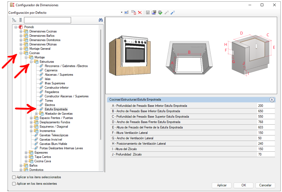This screenshot has height=192, width=282.
Task: Click the Promob root globe icon
Action: click(21, 27)
